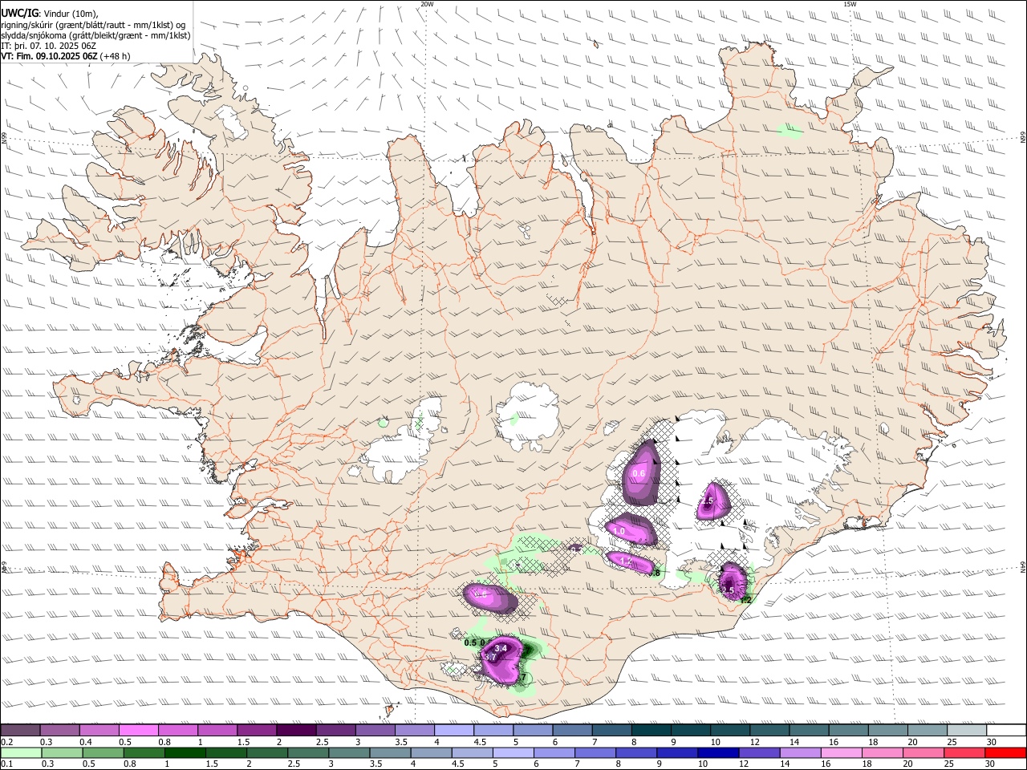1027x770 pixels.
Task: Click the '3.4' precipitation value on the map
Action: click(x=501, y=648)
